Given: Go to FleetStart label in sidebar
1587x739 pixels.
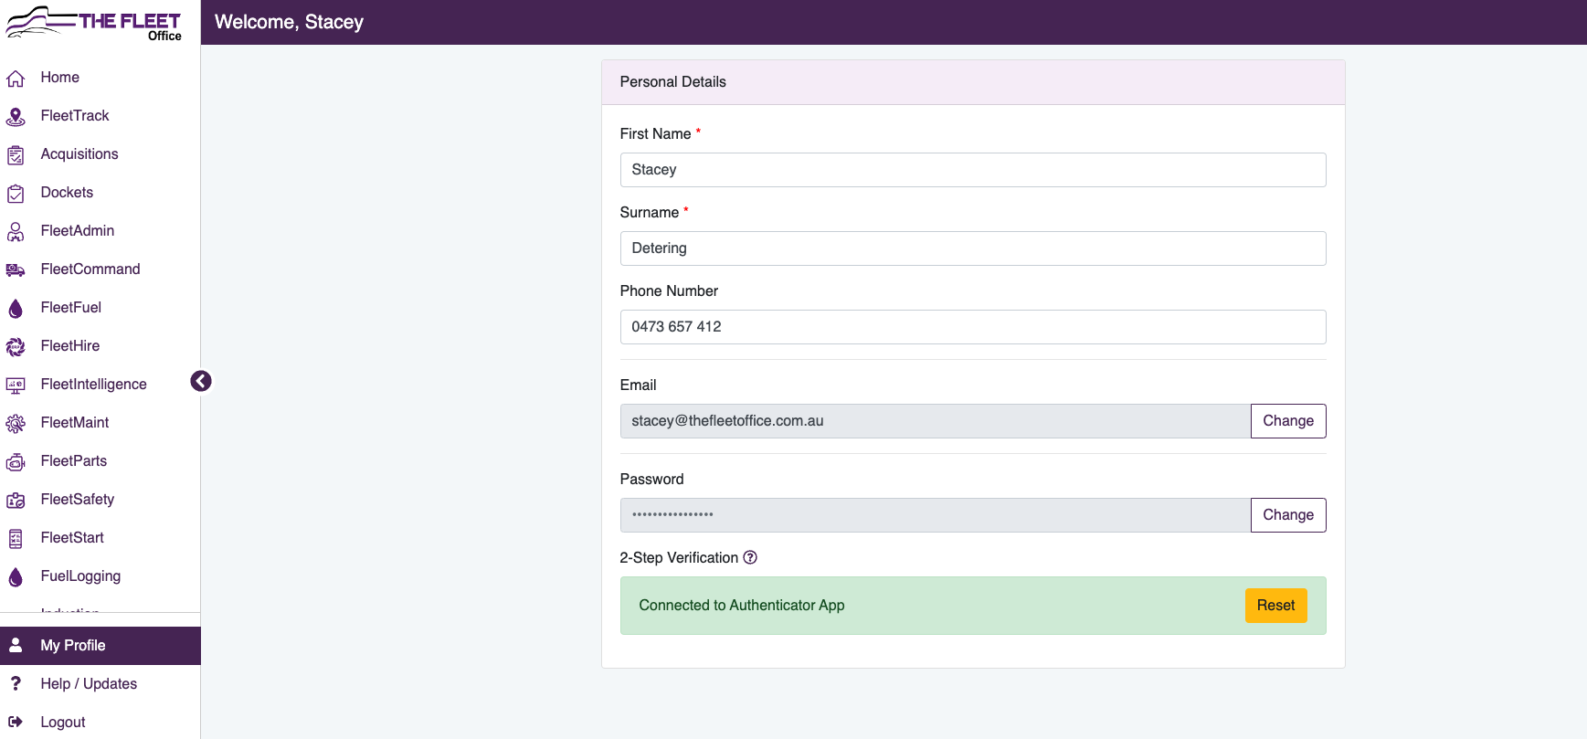Looking at the screenshot, I should point(72,538).
